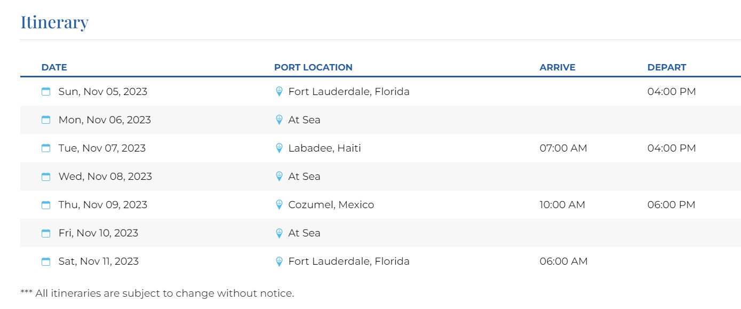
Task: Click the 06:00 AM arrival on Saturday
Action: [563, 262]
